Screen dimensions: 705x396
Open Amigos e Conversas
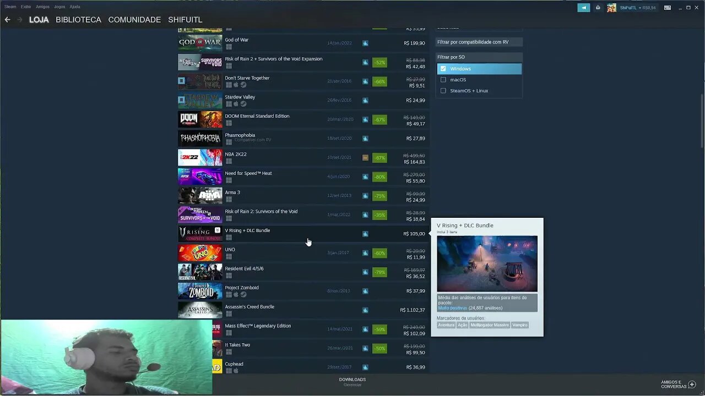click(677, 384)
